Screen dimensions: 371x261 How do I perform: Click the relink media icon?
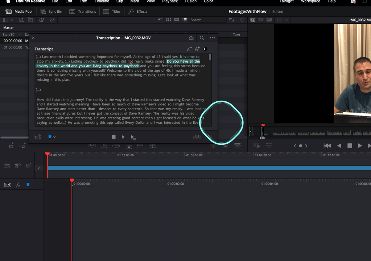(52, 20)
